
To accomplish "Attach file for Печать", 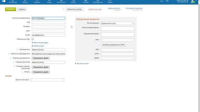I will (x=41, y=72).
